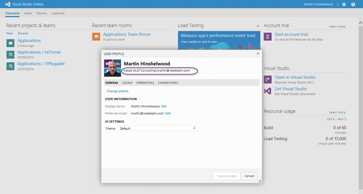Click the account trial hourglass icon
The image size is (363, 194).
[268, 37]
